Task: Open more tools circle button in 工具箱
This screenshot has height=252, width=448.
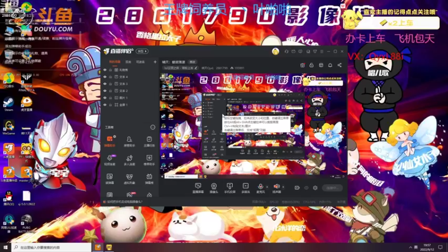Action: [153, 127]
